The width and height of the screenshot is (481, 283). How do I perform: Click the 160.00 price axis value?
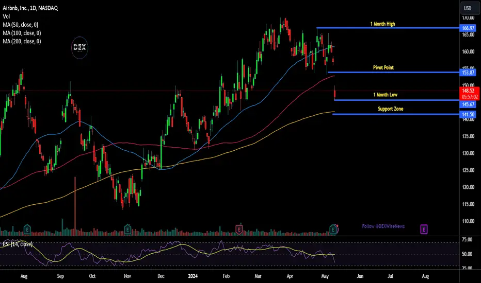[468, 51]
